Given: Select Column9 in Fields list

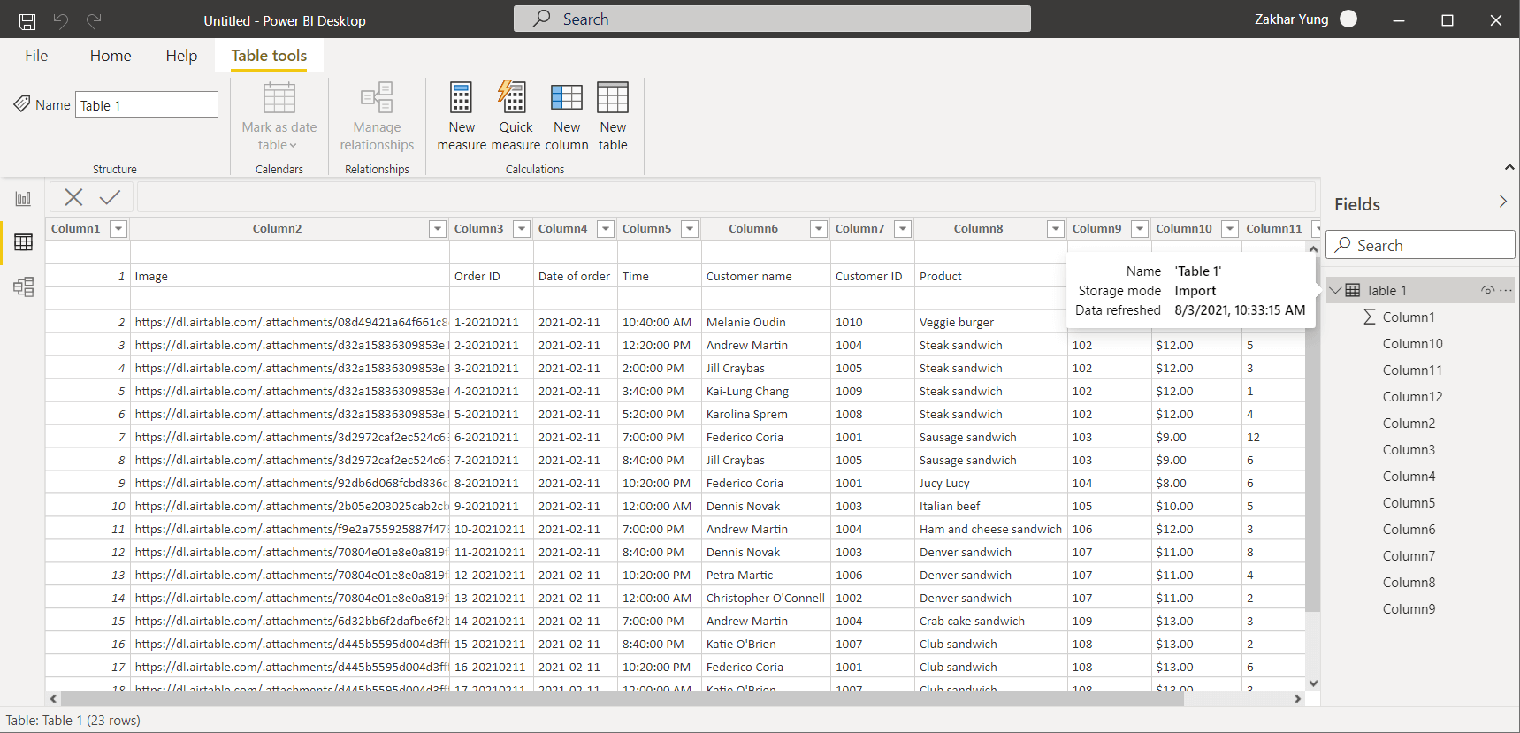Looking at the screenshot, I should pos(1409,608).
